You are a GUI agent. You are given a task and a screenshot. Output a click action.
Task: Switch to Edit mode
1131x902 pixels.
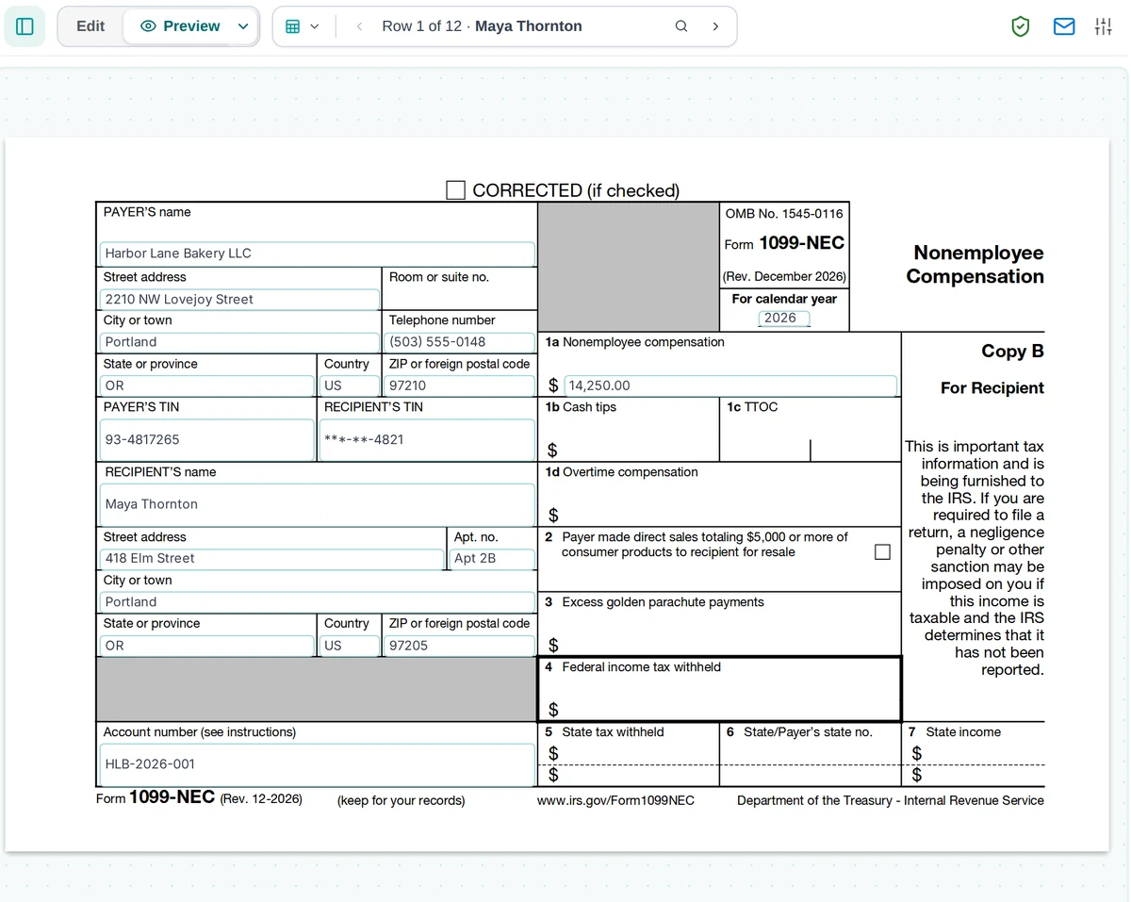[90, 26]
